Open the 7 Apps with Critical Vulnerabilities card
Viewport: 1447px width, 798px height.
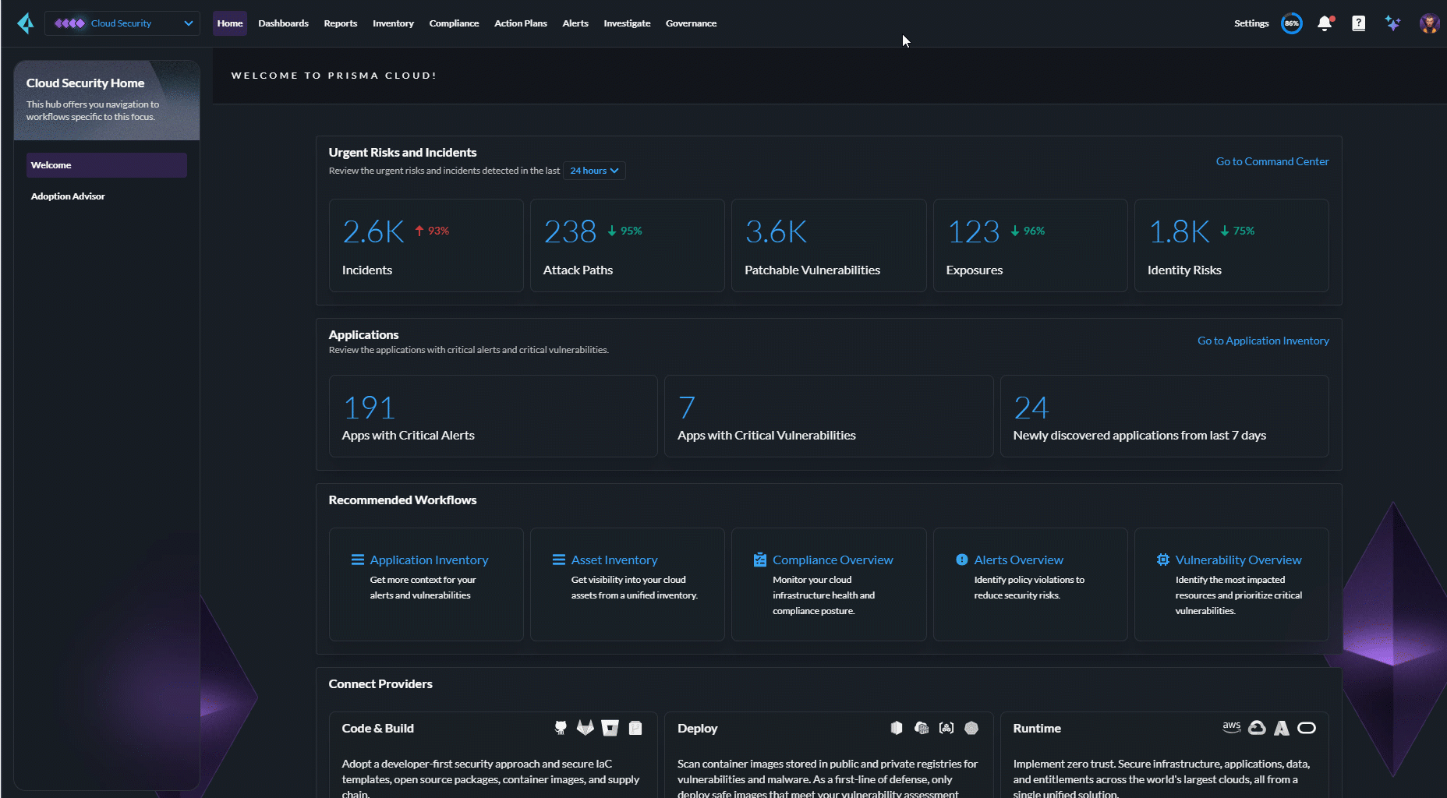829,416
